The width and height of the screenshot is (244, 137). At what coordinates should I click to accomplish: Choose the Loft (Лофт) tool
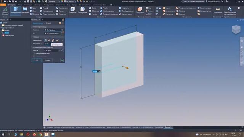(33, 11)
